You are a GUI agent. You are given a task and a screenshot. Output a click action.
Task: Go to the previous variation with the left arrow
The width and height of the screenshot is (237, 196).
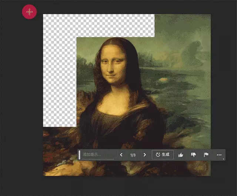pyautogui.click(x=121, y=155)
